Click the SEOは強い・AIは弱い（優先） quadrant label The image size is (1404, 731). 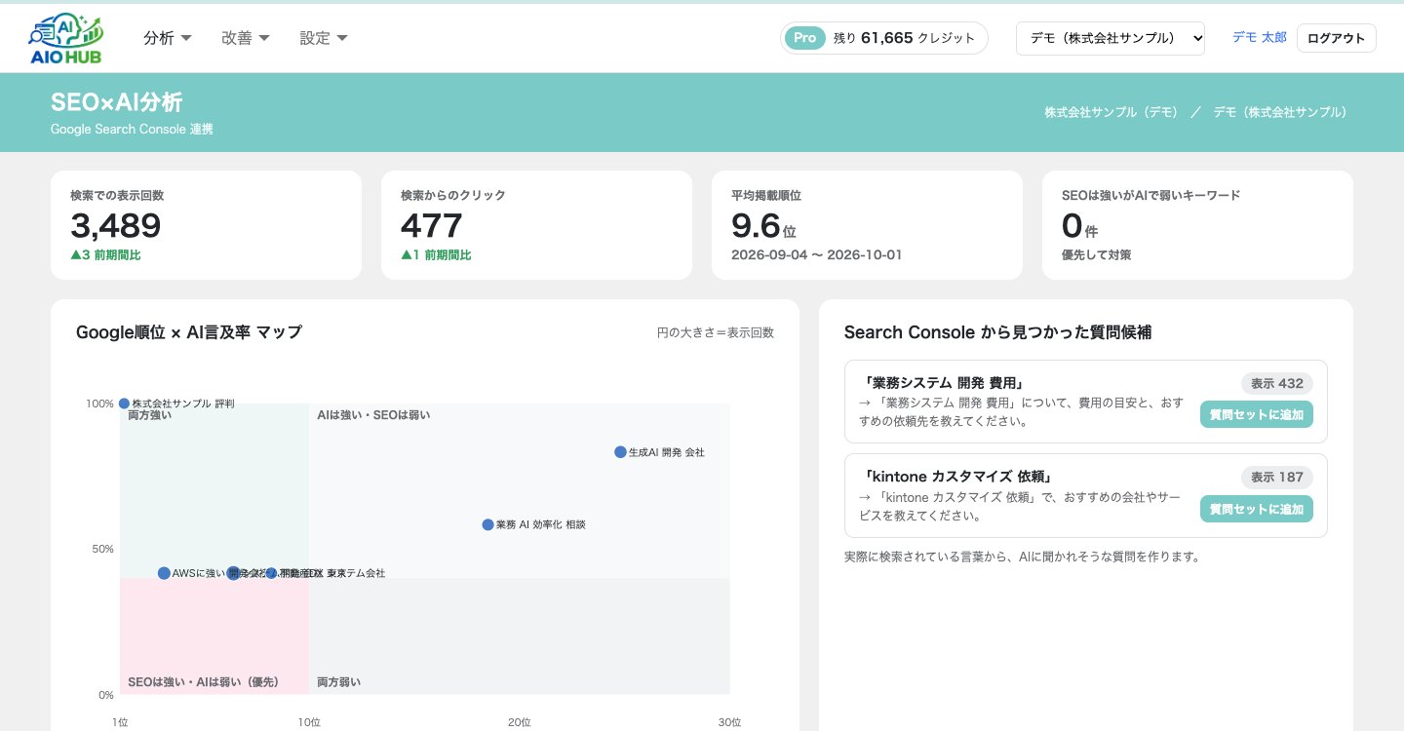click(203, 682)
